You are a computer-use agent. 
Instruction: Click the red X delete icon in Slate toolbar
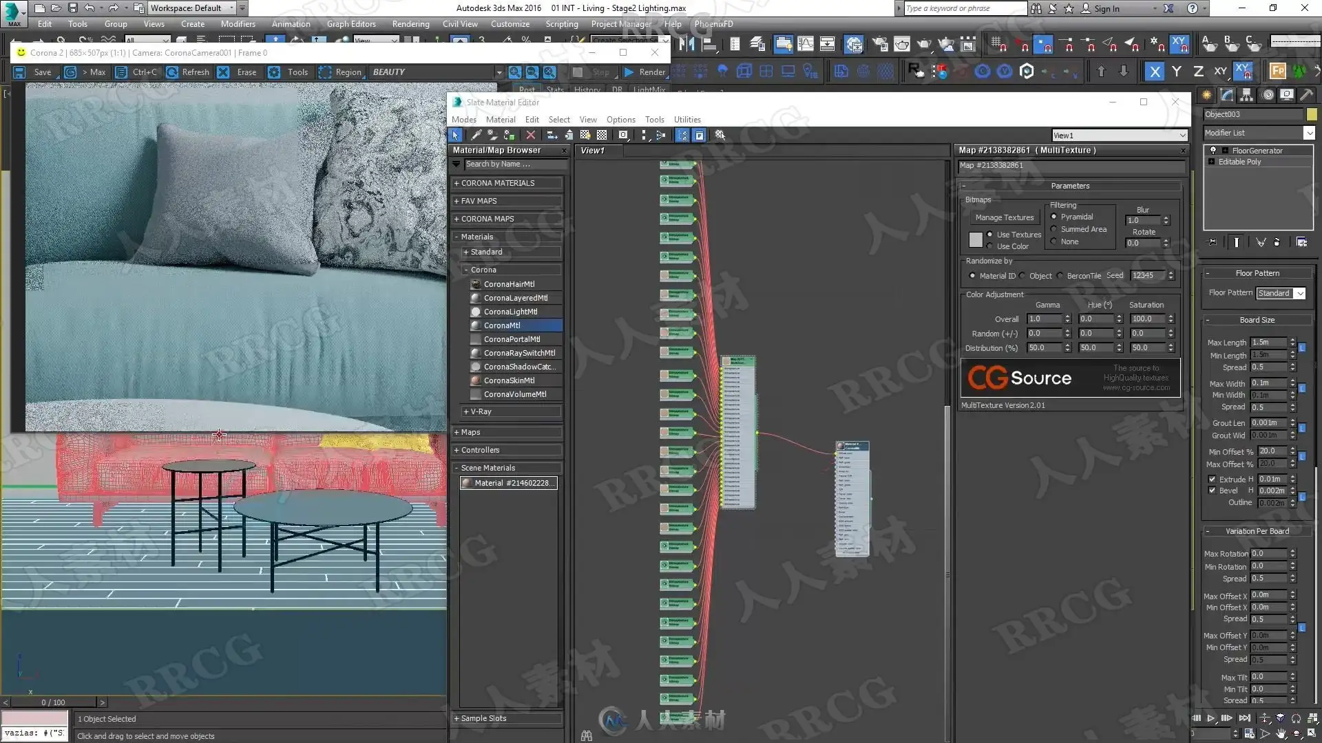point(530,136)
